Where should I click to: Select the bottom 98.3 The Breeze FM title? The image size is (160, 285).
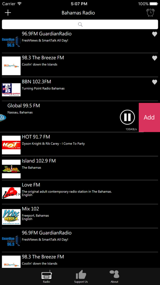tap(43, 257)
